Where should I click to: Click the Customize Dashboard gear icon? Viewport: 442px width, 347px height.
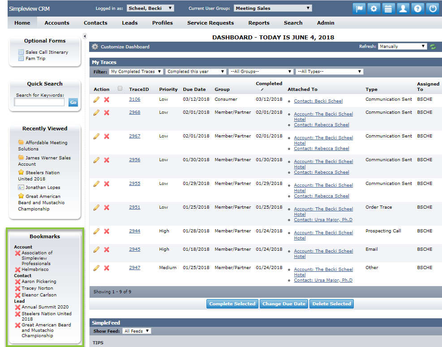click(95, 47)
